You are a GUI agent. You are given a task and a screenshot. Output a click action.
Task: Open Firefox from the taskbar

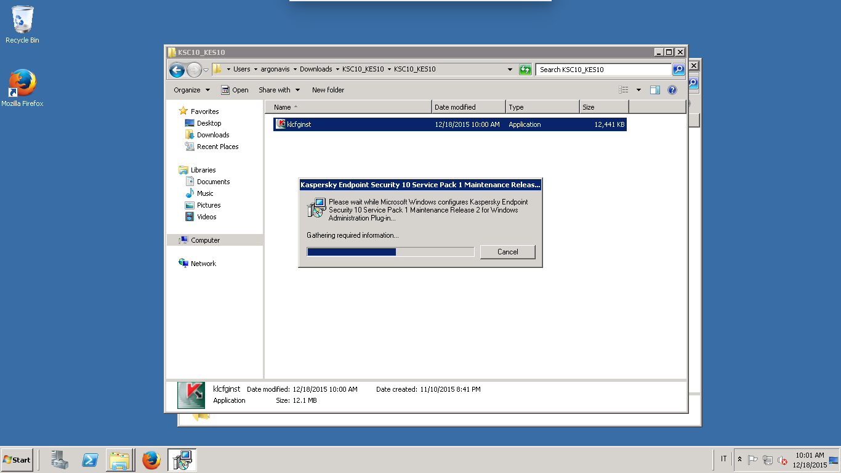click(151, 459)
